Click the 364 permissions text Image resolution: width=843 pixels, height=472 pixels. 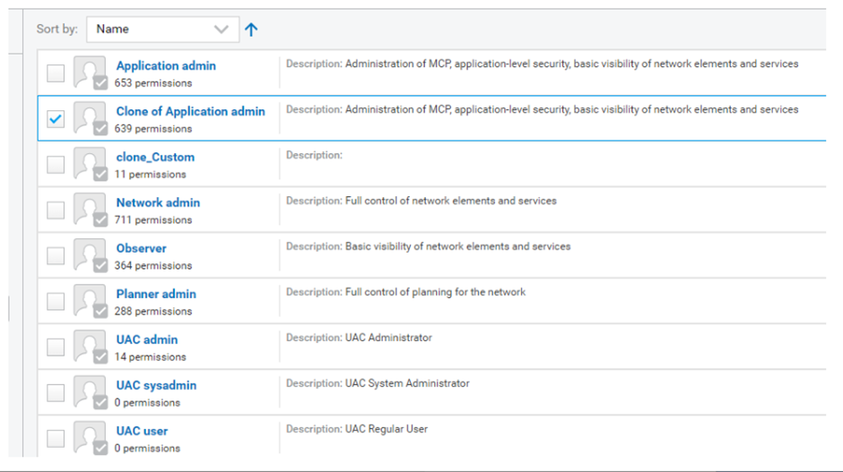pos(153,266)
